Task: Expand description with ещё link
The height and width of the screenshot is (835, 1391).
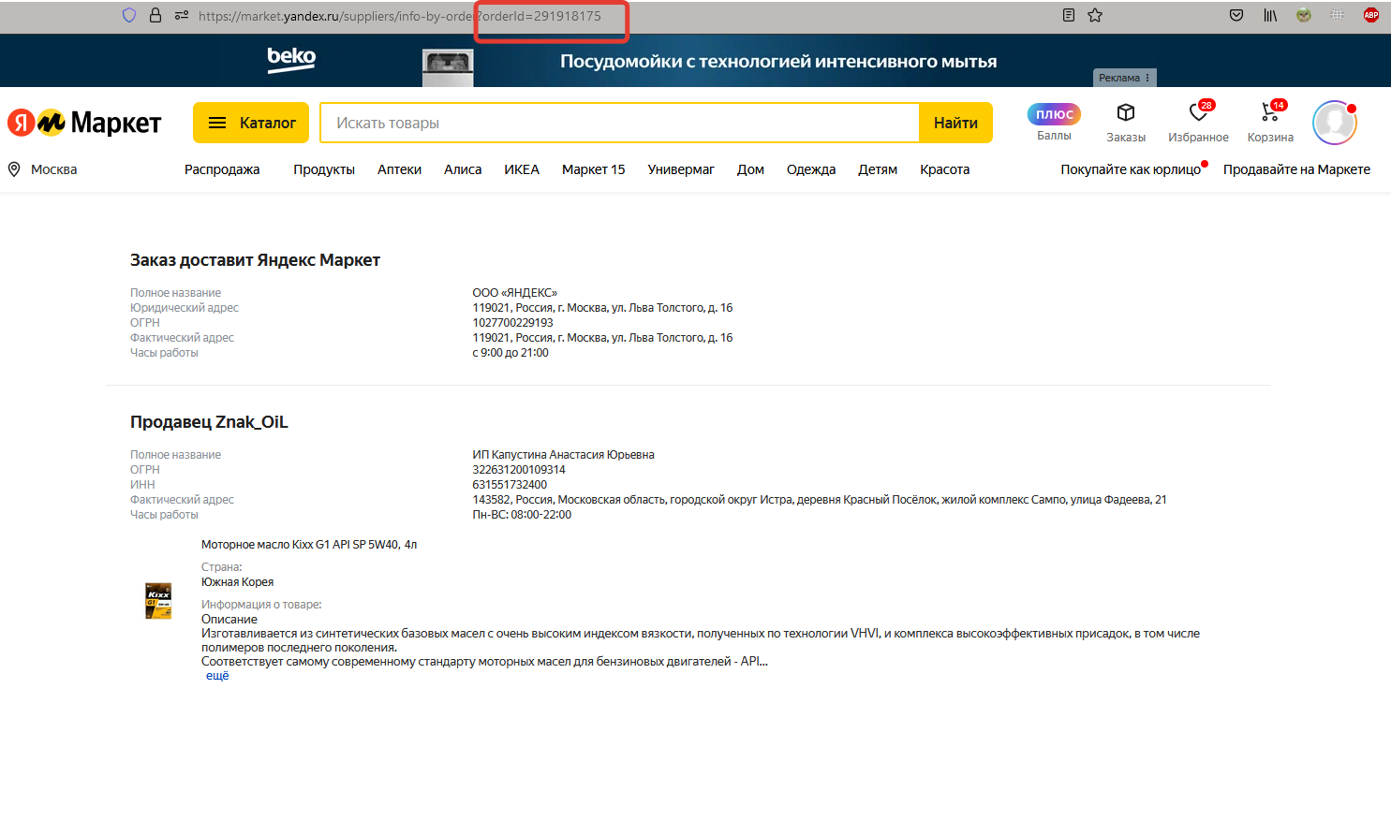Action: tap(217, 676)
